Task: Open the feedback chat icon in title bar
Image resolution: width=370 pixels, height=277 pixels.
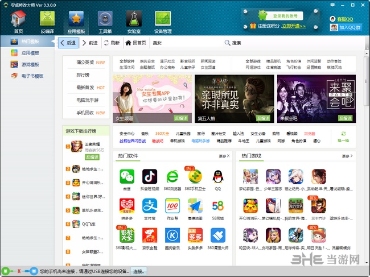Action: 332,5
